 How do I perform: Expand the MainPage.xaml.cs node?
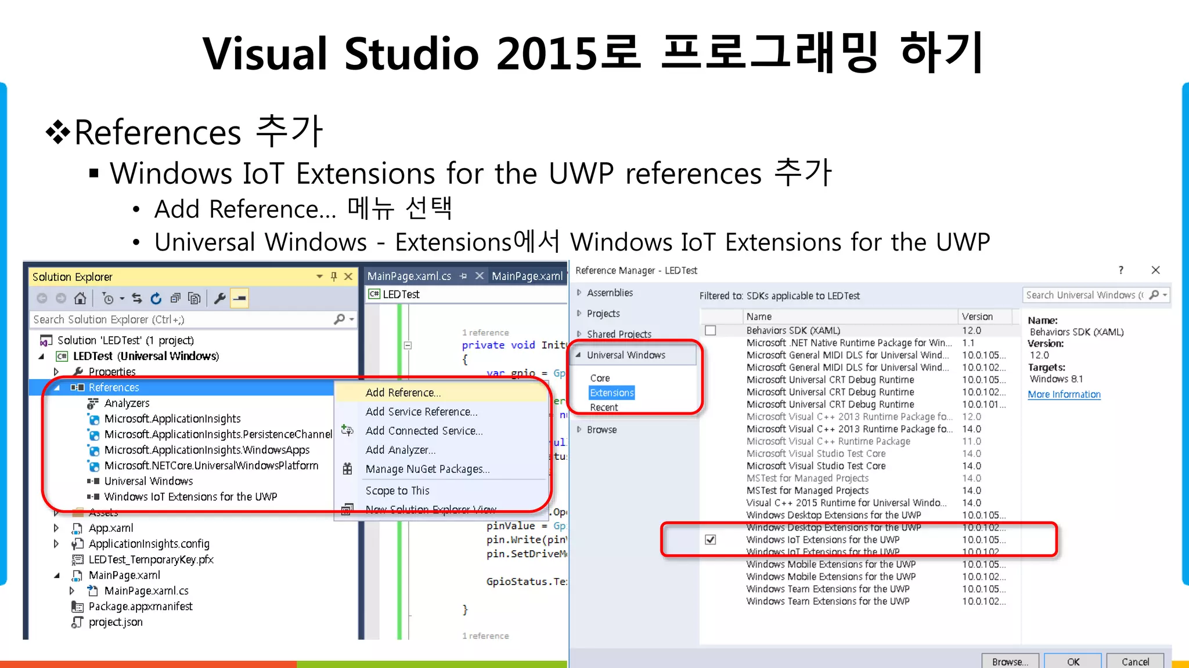(72, 591)
